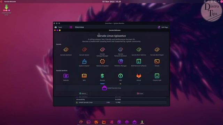Open Garuda Boot Options
223x125 pixels.
(139, 51)
